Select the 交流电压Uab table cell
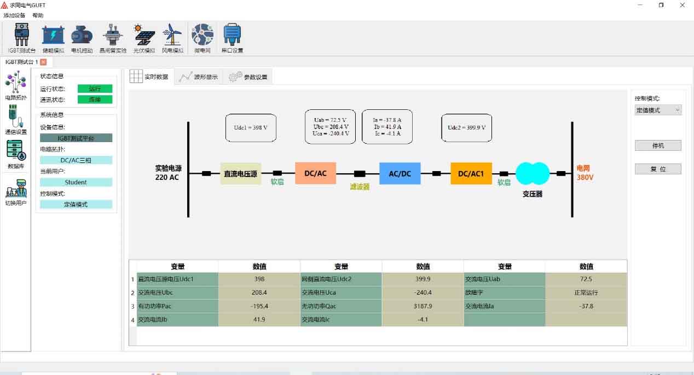 (505, 279)
